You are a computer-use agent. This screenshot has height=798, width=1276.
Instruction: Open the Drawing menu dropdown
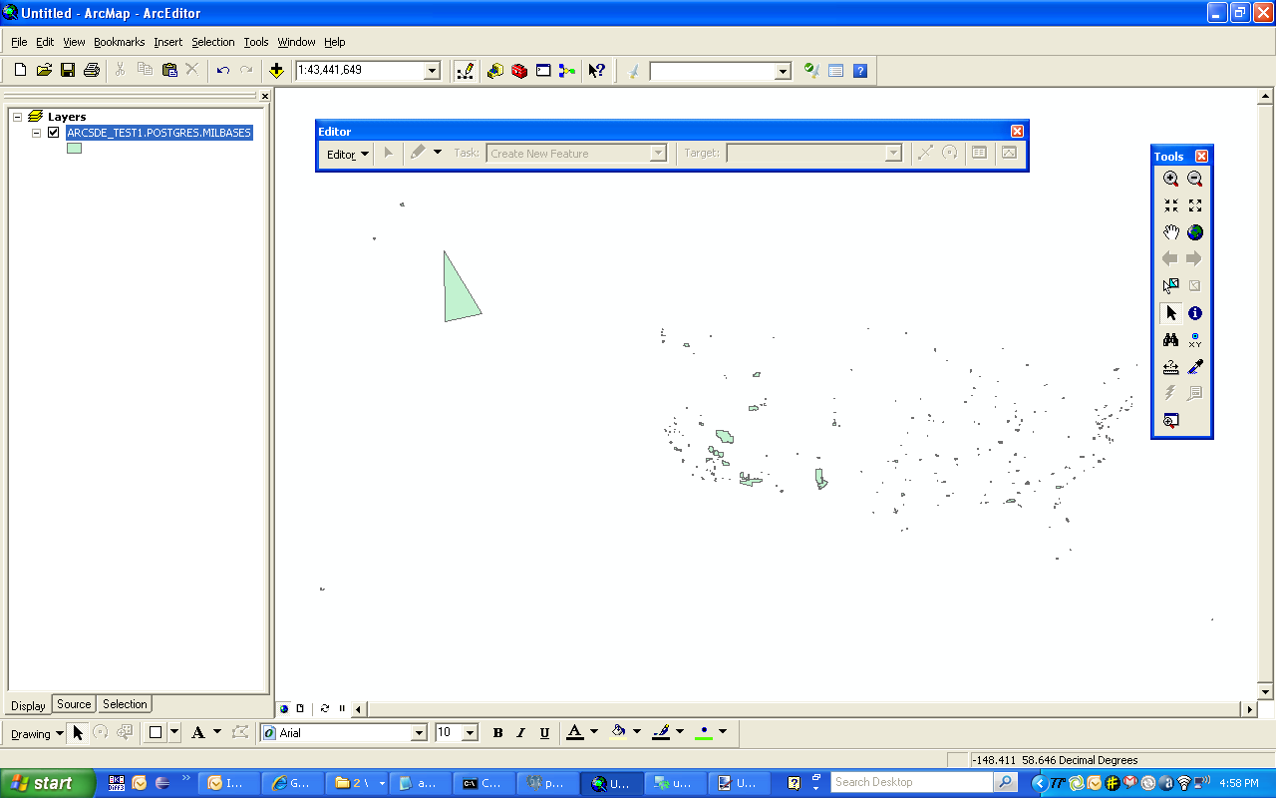point(37,733)
